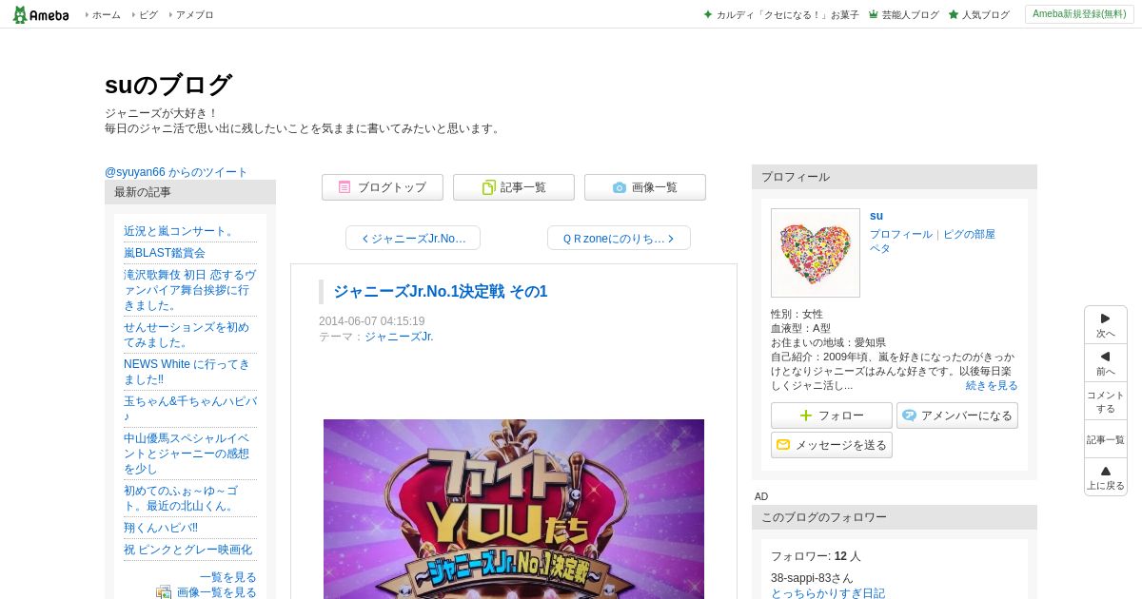This screenshot has width=1142, height=599.
Task: Open recent post 初めてのふぉ～ゆ～ゴト
Action: pyautogui.click(x=181, y=498)
